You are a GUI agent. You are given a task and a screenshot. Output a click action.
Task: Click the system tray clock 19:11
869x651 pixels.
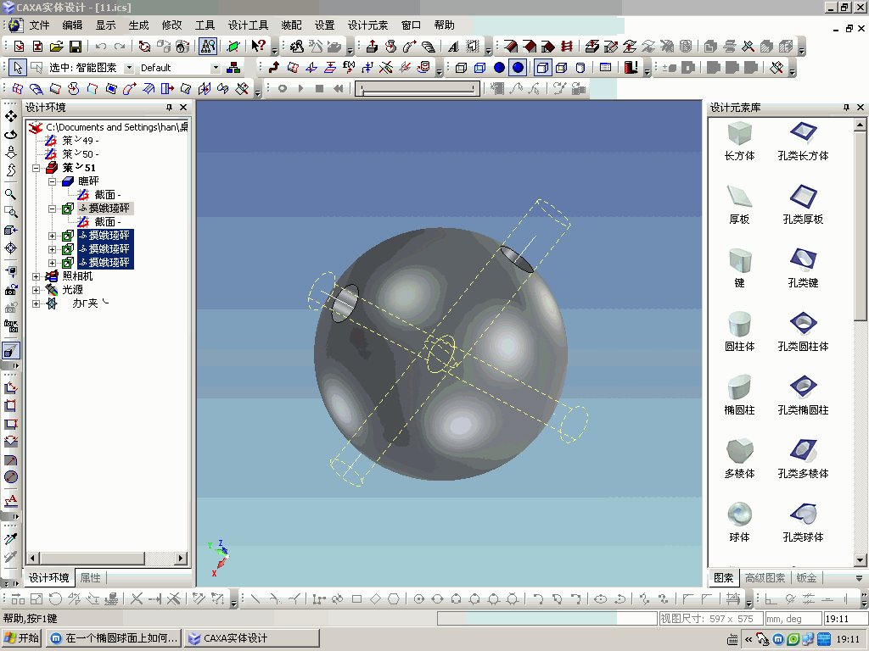pos(849,639)
